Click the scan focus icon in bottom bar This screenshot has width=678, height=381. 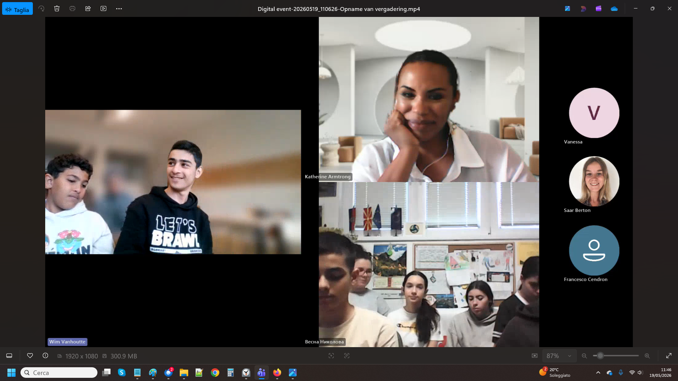pos(331,356)
